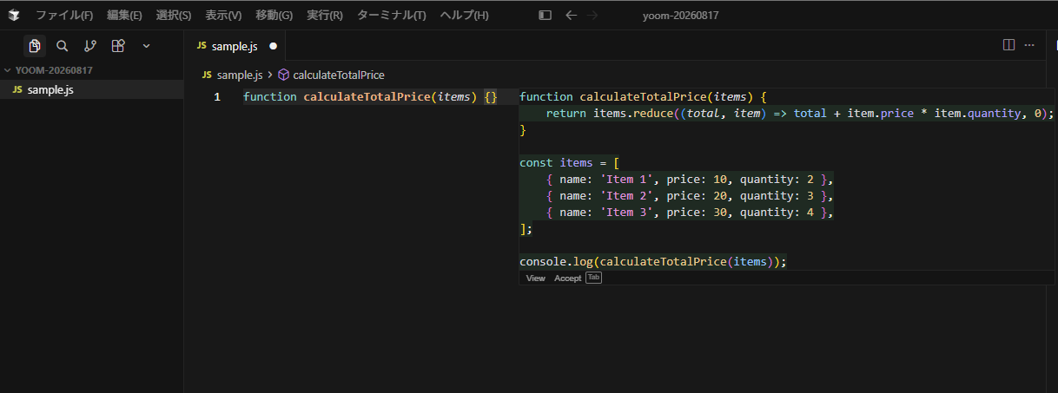1058x393 pixels.
Task: Go forward with the right arrow
Action: pos(592,16)
